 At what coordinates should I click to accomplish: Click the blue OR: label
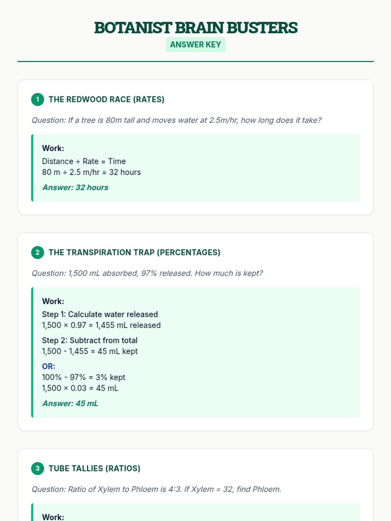pos(49,366)
